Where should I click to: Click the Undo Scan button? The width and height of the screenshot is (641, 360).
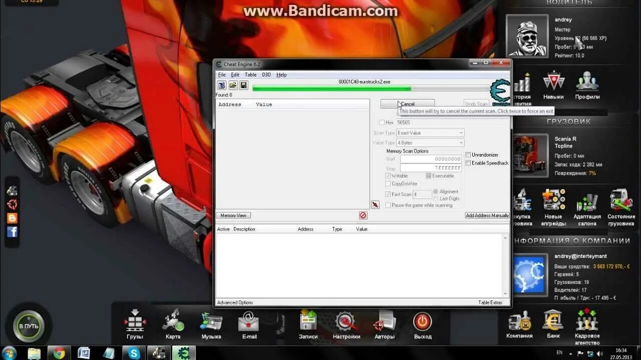[x=476, y=103]
